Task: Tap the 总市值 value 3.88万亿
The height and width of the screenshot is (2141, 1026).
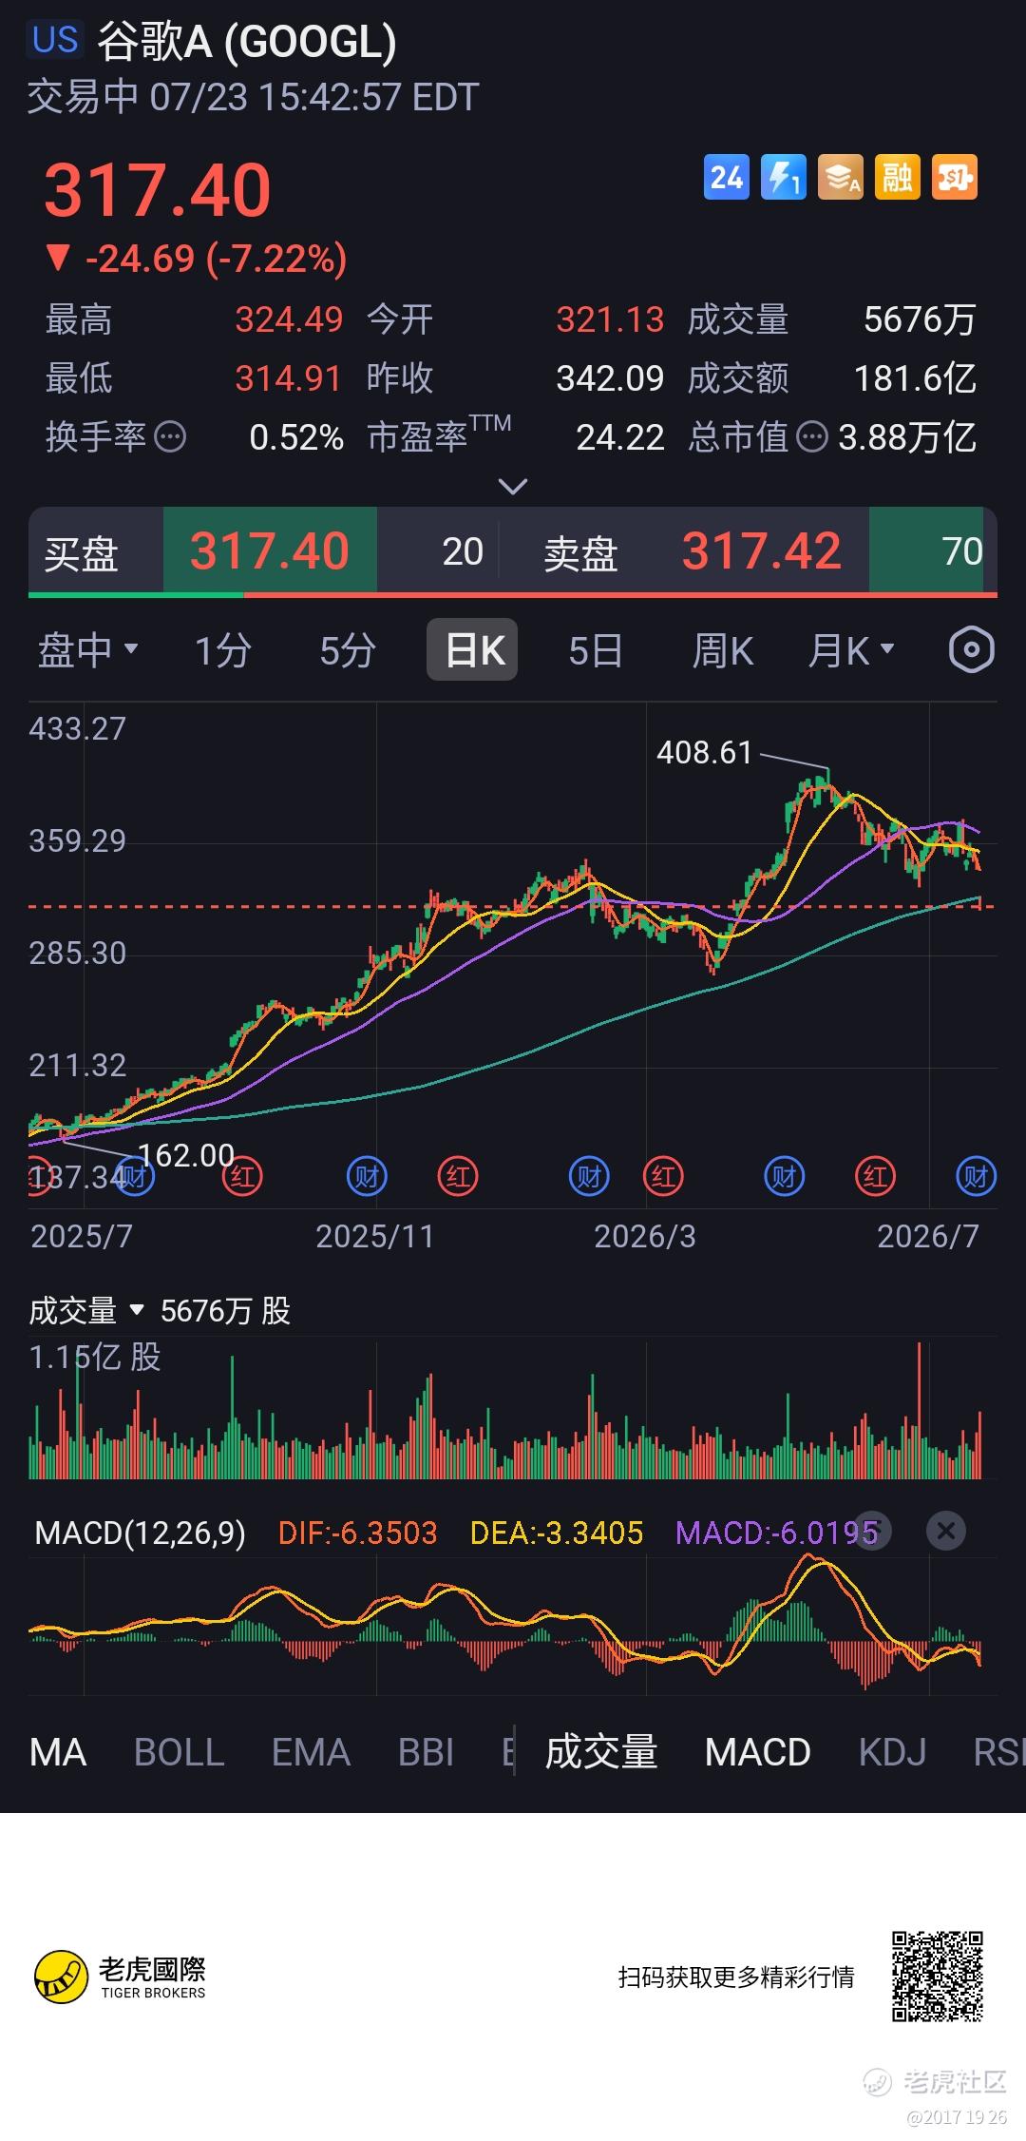Action: coord(907,437)
